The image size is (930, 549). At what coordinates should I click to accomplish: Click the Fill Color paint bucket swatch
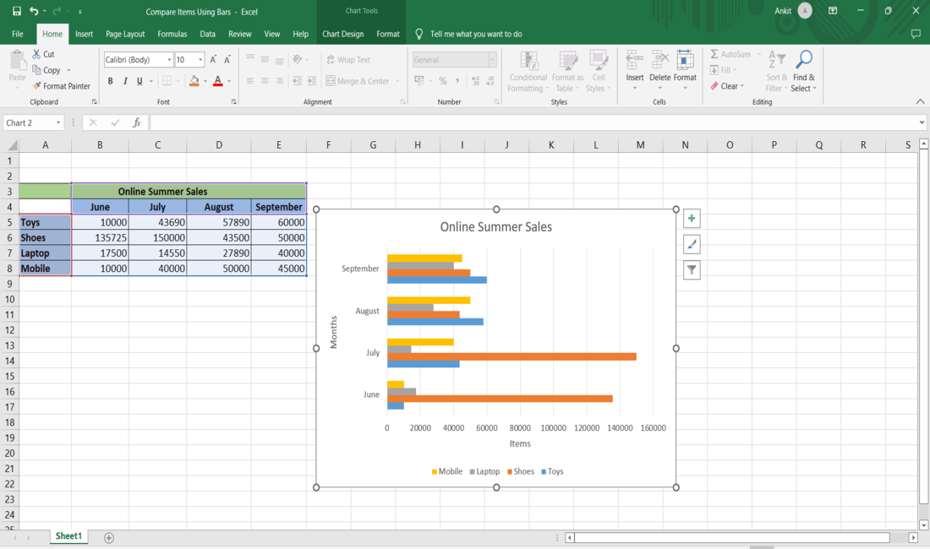pos(194,81)
